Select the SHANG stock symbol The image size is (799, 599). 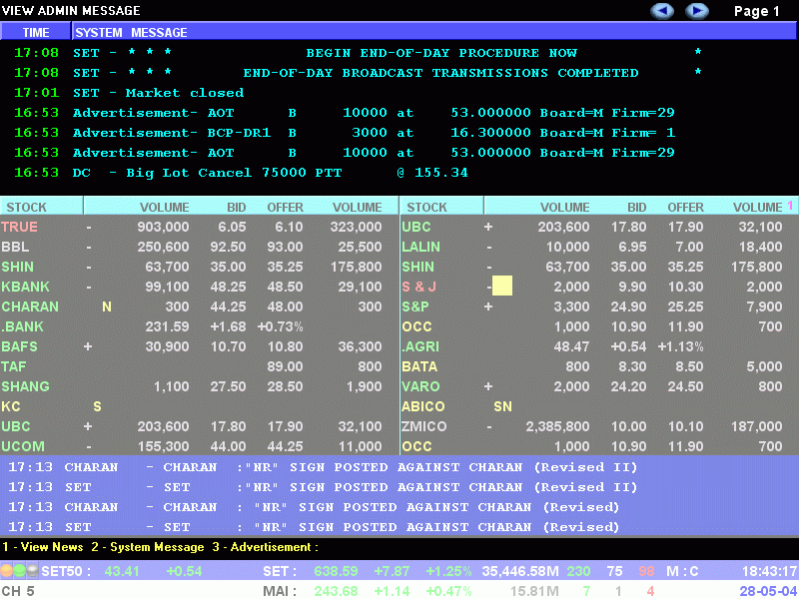26,386
